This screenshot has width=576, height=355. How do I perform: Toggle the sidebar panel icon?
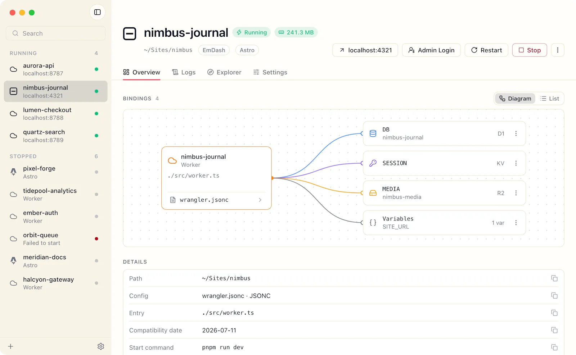97,12
